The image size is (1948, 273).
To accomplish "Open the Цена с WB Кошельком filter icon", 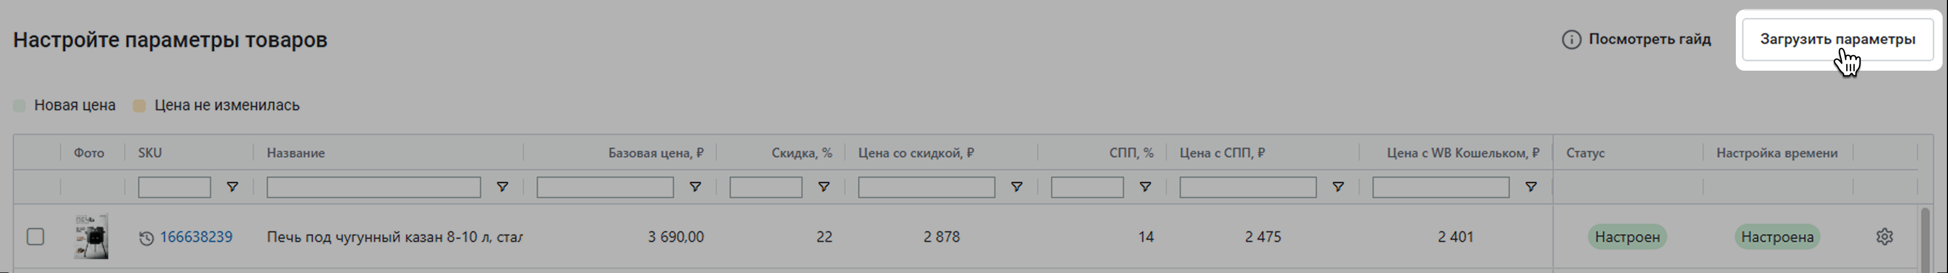I will [x=1531, y=187].
